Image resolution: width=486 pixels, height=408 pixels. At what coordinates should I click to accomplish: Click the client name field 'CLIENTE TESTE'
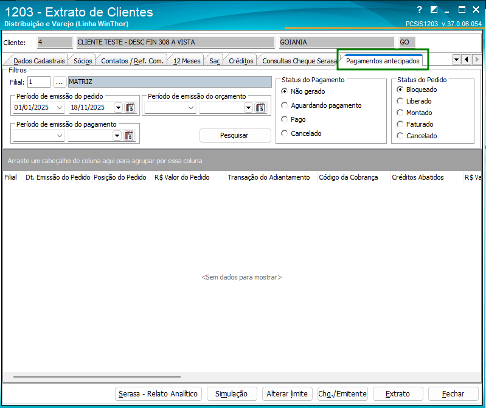pyautogui.click(x=175, y=42)
